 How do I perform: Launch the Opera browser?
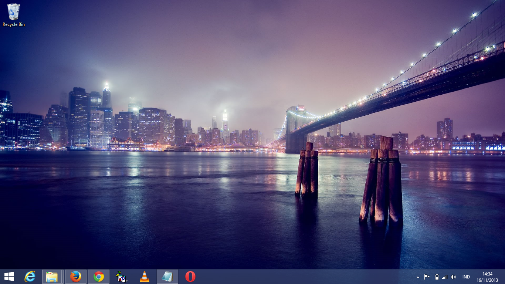click(190, 276)
